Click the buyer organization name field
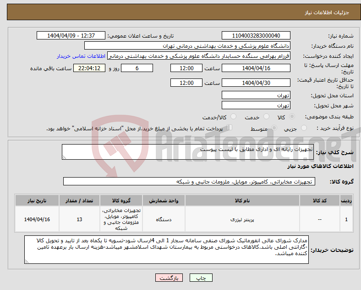Screen dimensions: 361x290 (187, 45)
